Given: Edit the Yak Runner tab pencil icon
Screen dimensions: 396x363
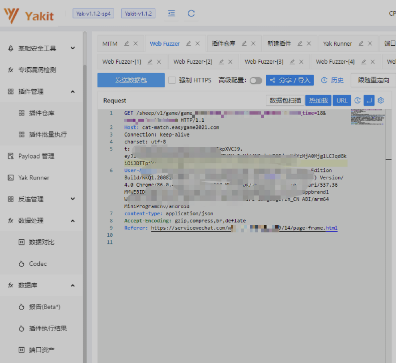Looking at the screenshot, I should coord(361,43).
